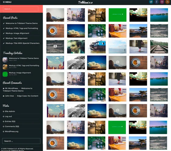The height and width of the screenshot is (151, 171).
Task: Open the Entries RSS link
Action: [10, 121]
